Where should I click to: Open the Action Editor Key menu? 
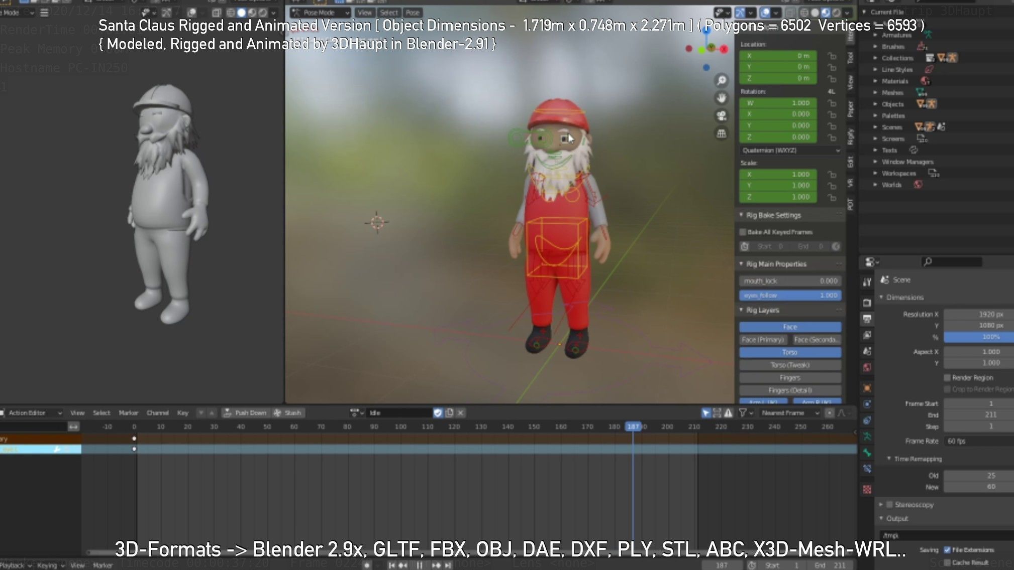[182, 412]
